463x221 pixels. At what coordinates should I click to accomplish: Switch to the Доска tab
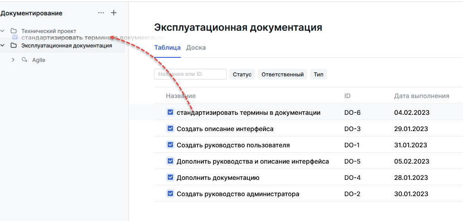point(196,48)
